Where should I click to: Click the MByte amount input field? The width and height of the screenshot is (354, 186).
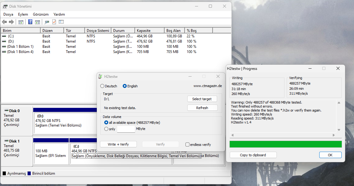click(126, 129)
